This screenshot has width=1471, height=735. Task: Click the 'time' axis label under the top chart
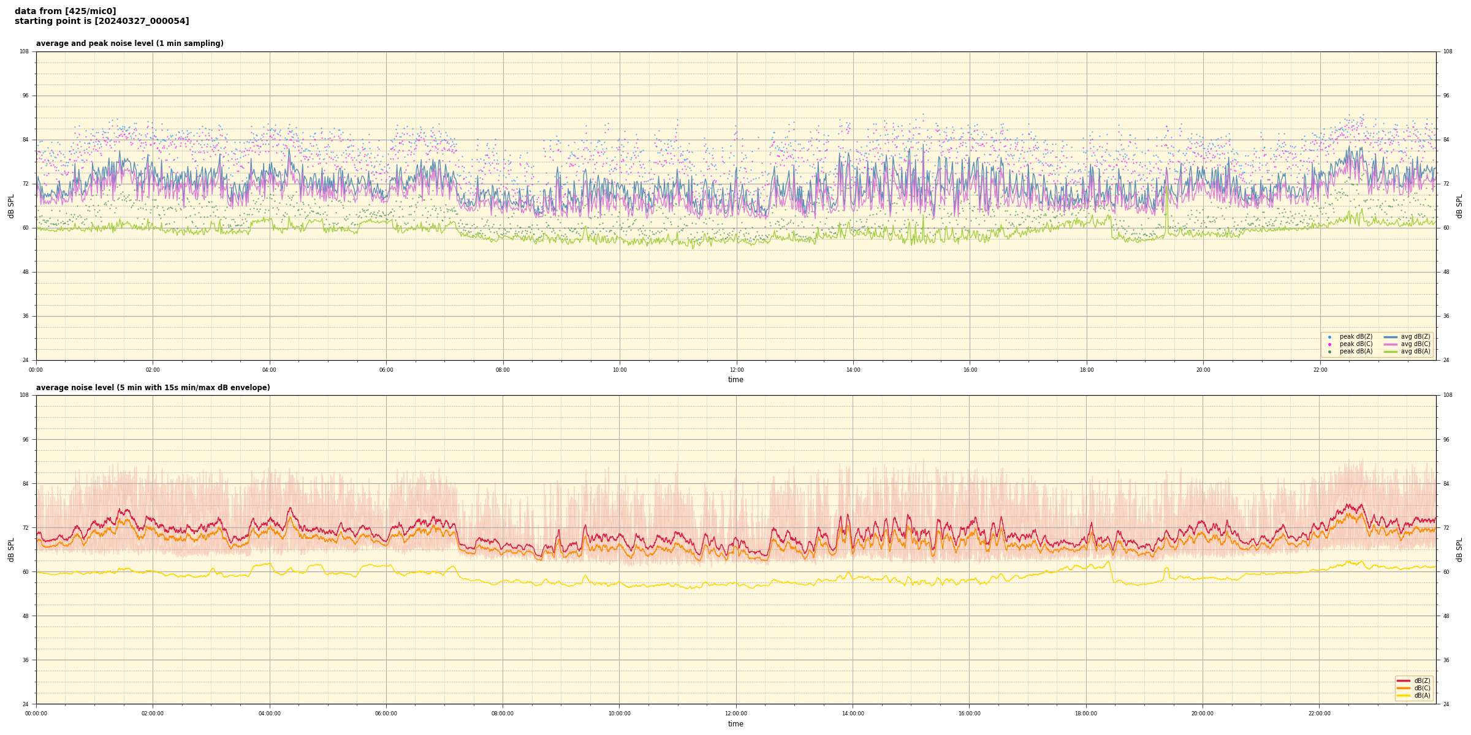click(735, 380)
